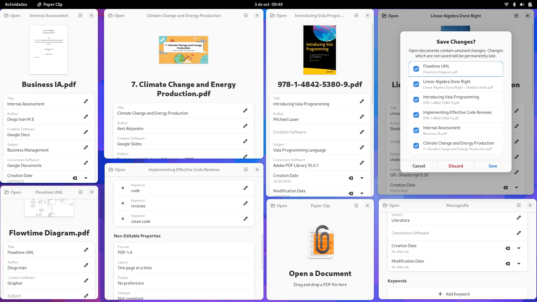The height and width of the screenshot is (302, 537).
Task: Expand Business IA Creation Date dropdown
Action: 86,178
